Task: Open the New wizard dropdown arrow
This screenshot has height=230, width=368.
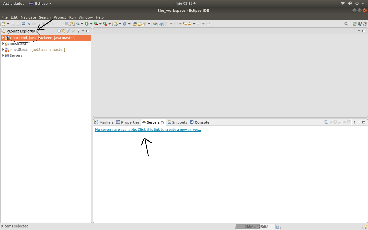Action: (8, 24)
